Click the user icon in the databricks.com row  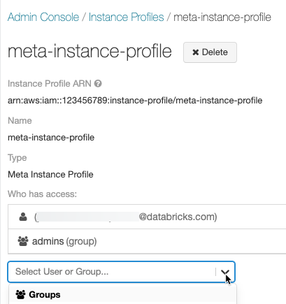(23, 217)
